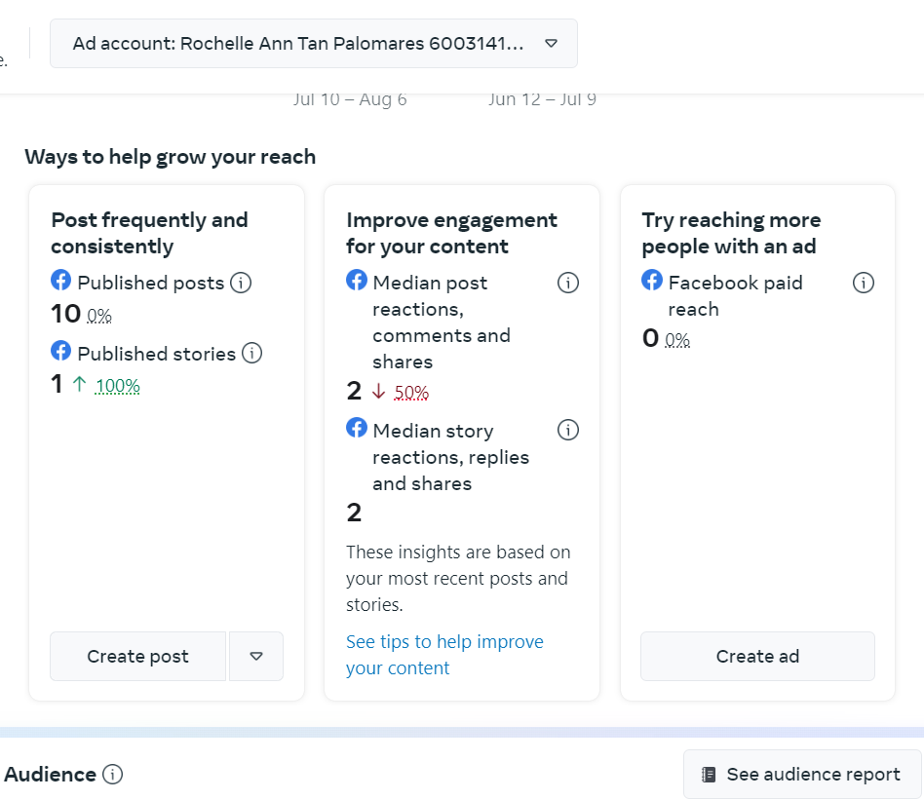924x800 pixels.
Task: Open See audience report
Action: (x=802, y=775)
